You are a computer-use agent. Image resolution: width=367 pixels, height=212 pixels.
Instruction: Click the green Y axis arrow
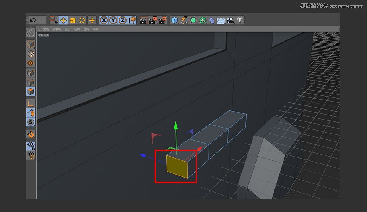tap(175, 126)
